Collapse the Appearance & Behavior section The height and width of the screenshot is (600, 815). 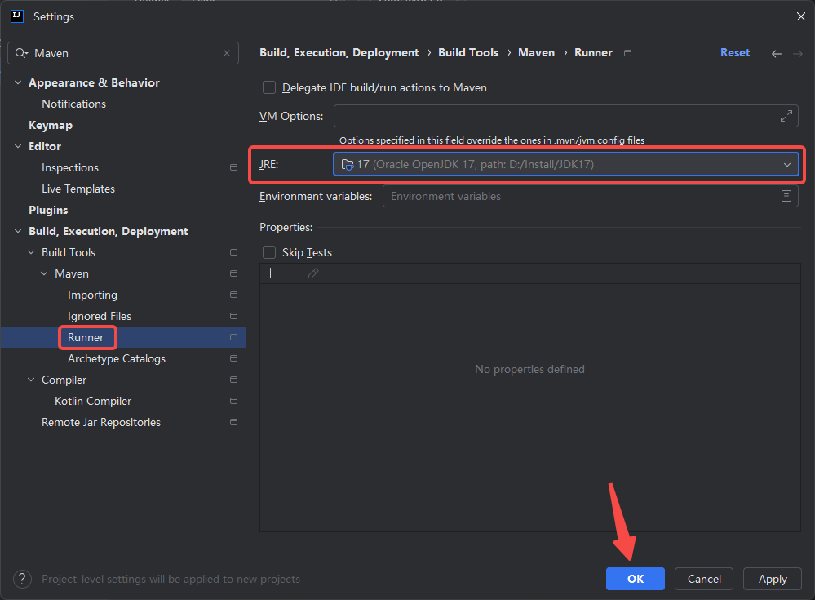point(19,82)
